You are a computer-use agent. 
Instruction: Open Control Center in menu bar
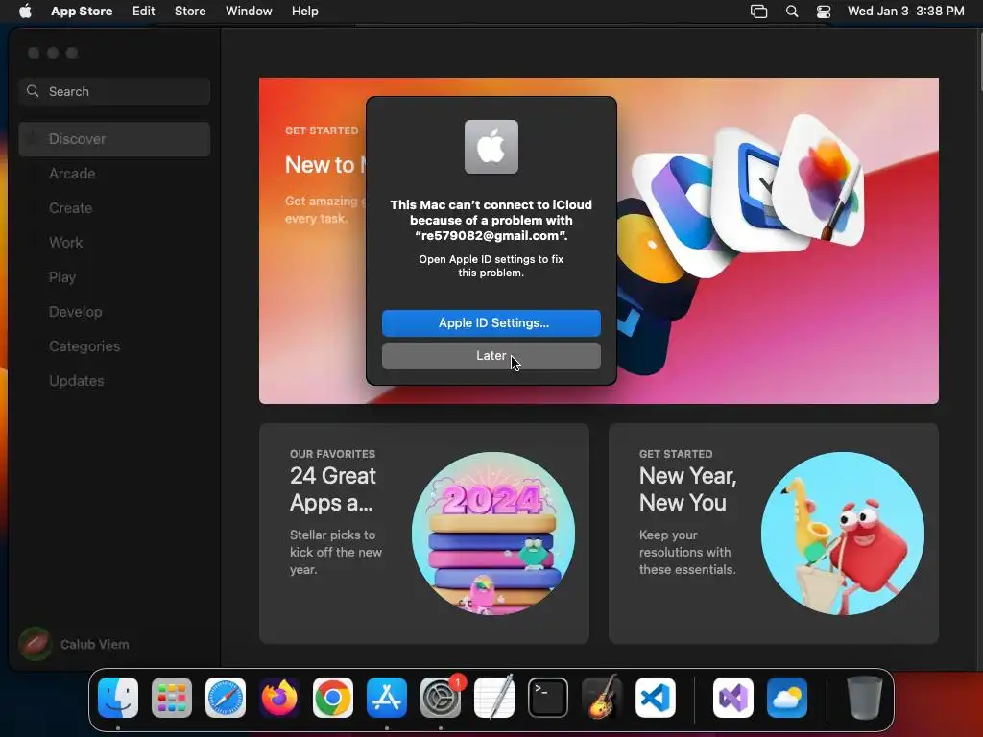[823, 12]
